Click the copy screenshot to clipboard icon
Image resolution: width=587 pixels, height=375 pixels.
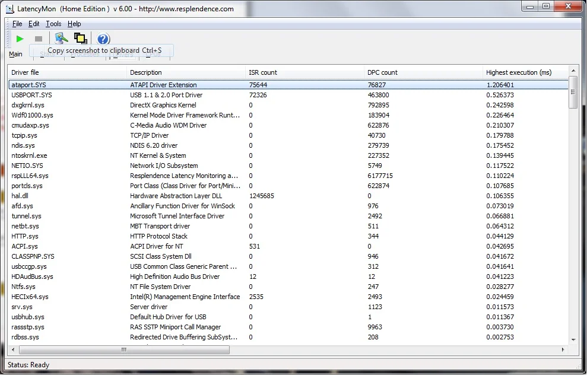click(x=81, y=39)
